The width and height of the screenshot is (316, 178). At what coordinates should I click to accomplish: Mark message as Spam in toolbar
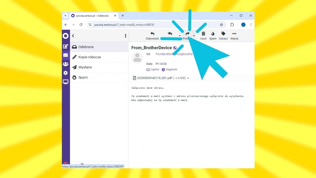tap(213, 36)
